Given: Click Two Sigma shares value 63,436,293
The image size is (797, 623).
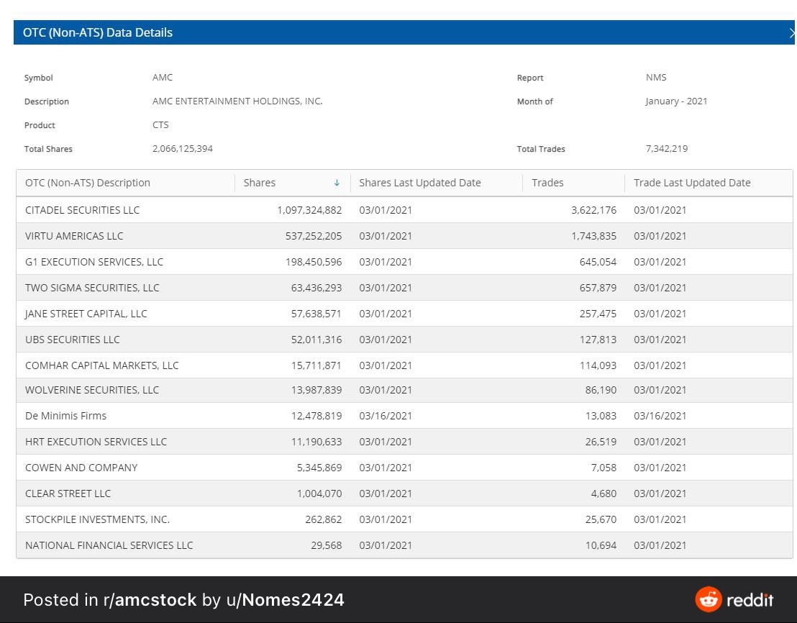Looking at the screenshot, I should point(316,288).
